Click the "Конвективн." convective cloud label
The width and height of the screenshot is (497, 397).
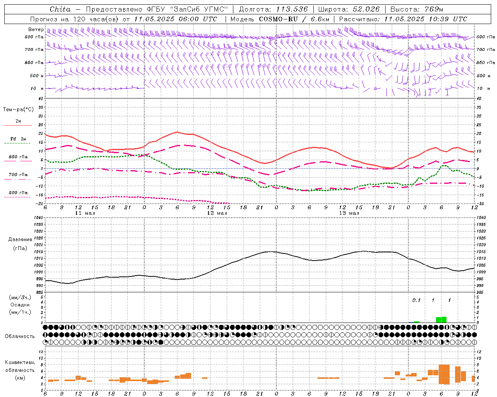pos(20,362)
